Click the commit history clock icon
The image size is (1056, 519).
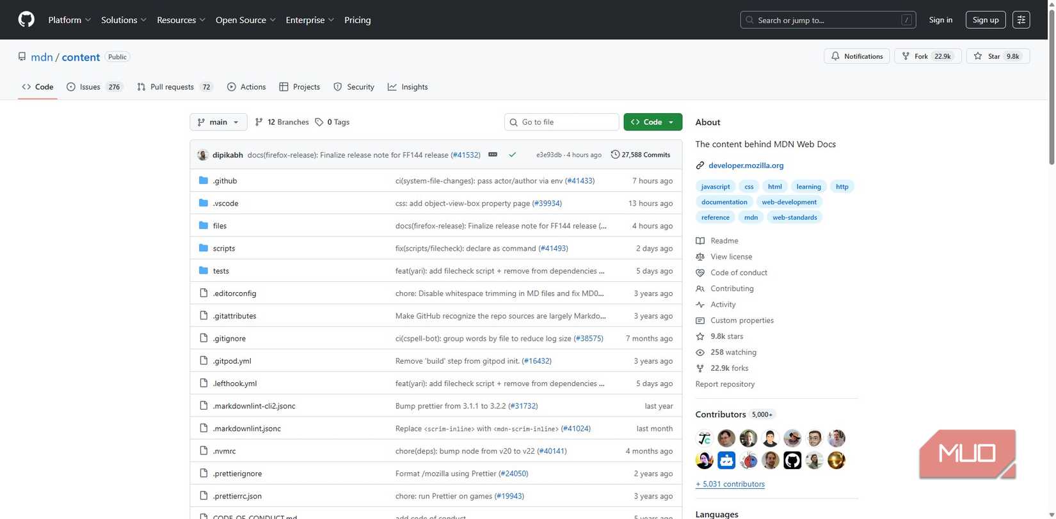(x=615, y=155)
